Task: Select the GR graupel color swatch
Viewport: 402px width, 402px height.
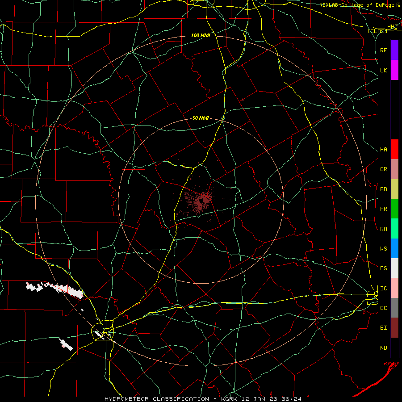Action: (394, 169)
